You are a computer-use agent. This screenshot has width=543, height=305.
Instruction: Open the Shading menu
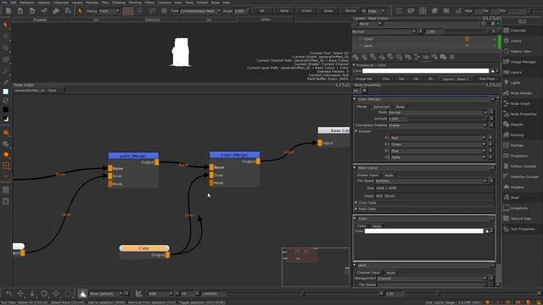coord(119,3)
